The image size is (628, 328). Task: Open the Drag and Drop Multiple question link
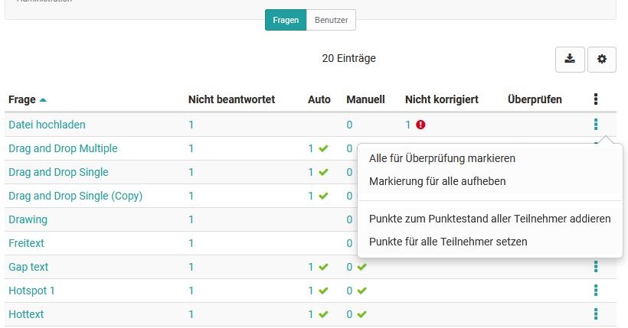pyautogui.click(x=63, y=148)
